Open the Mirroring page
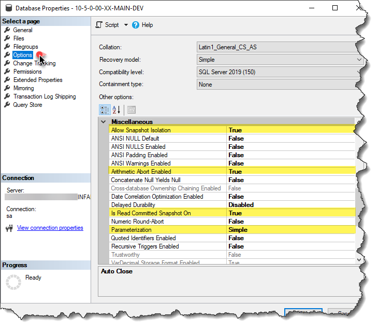 click(24, 88)
